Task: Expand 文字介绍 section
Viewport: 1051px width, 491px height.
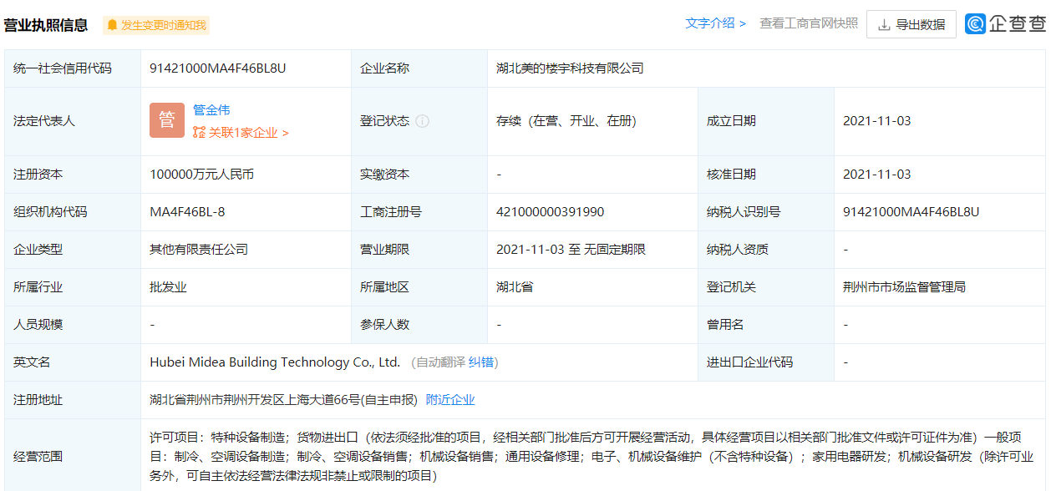Action: tap(716, 23)
